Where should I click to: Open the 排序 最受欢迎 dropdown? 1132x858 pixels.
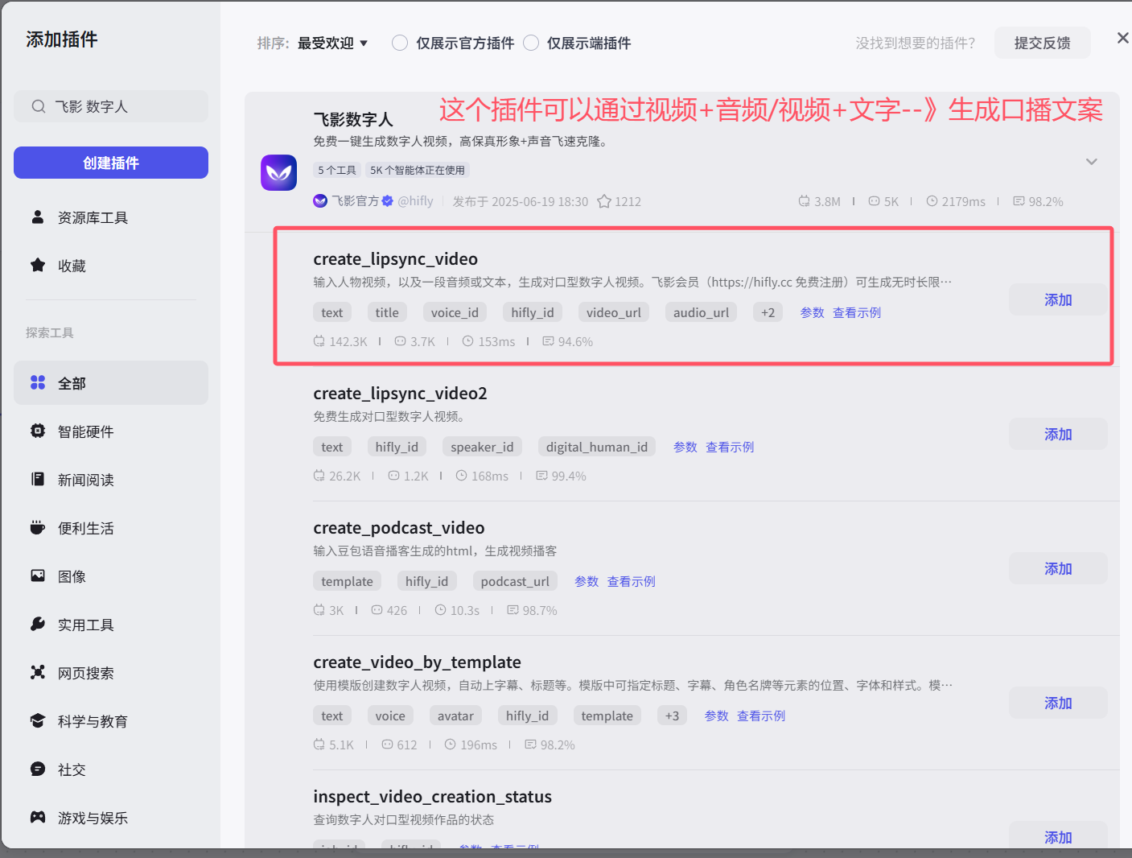[332, 43]
